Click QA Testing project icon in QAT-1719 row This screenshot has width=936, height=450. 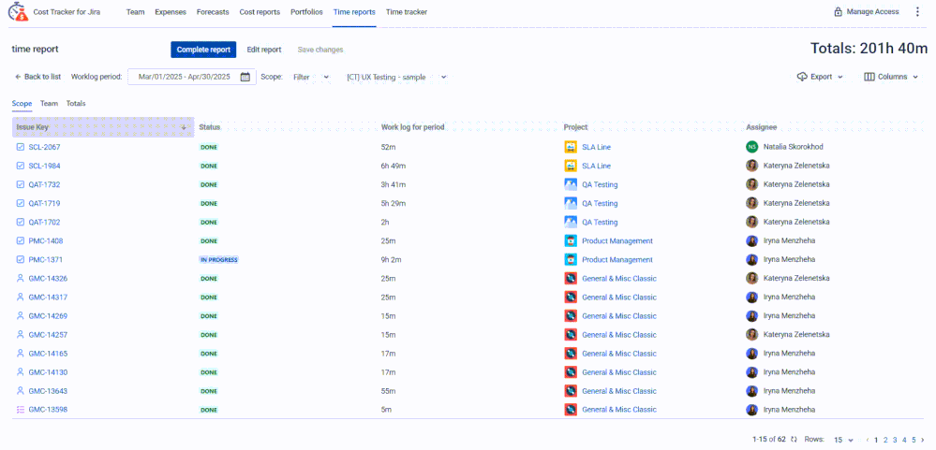point(570,203)
